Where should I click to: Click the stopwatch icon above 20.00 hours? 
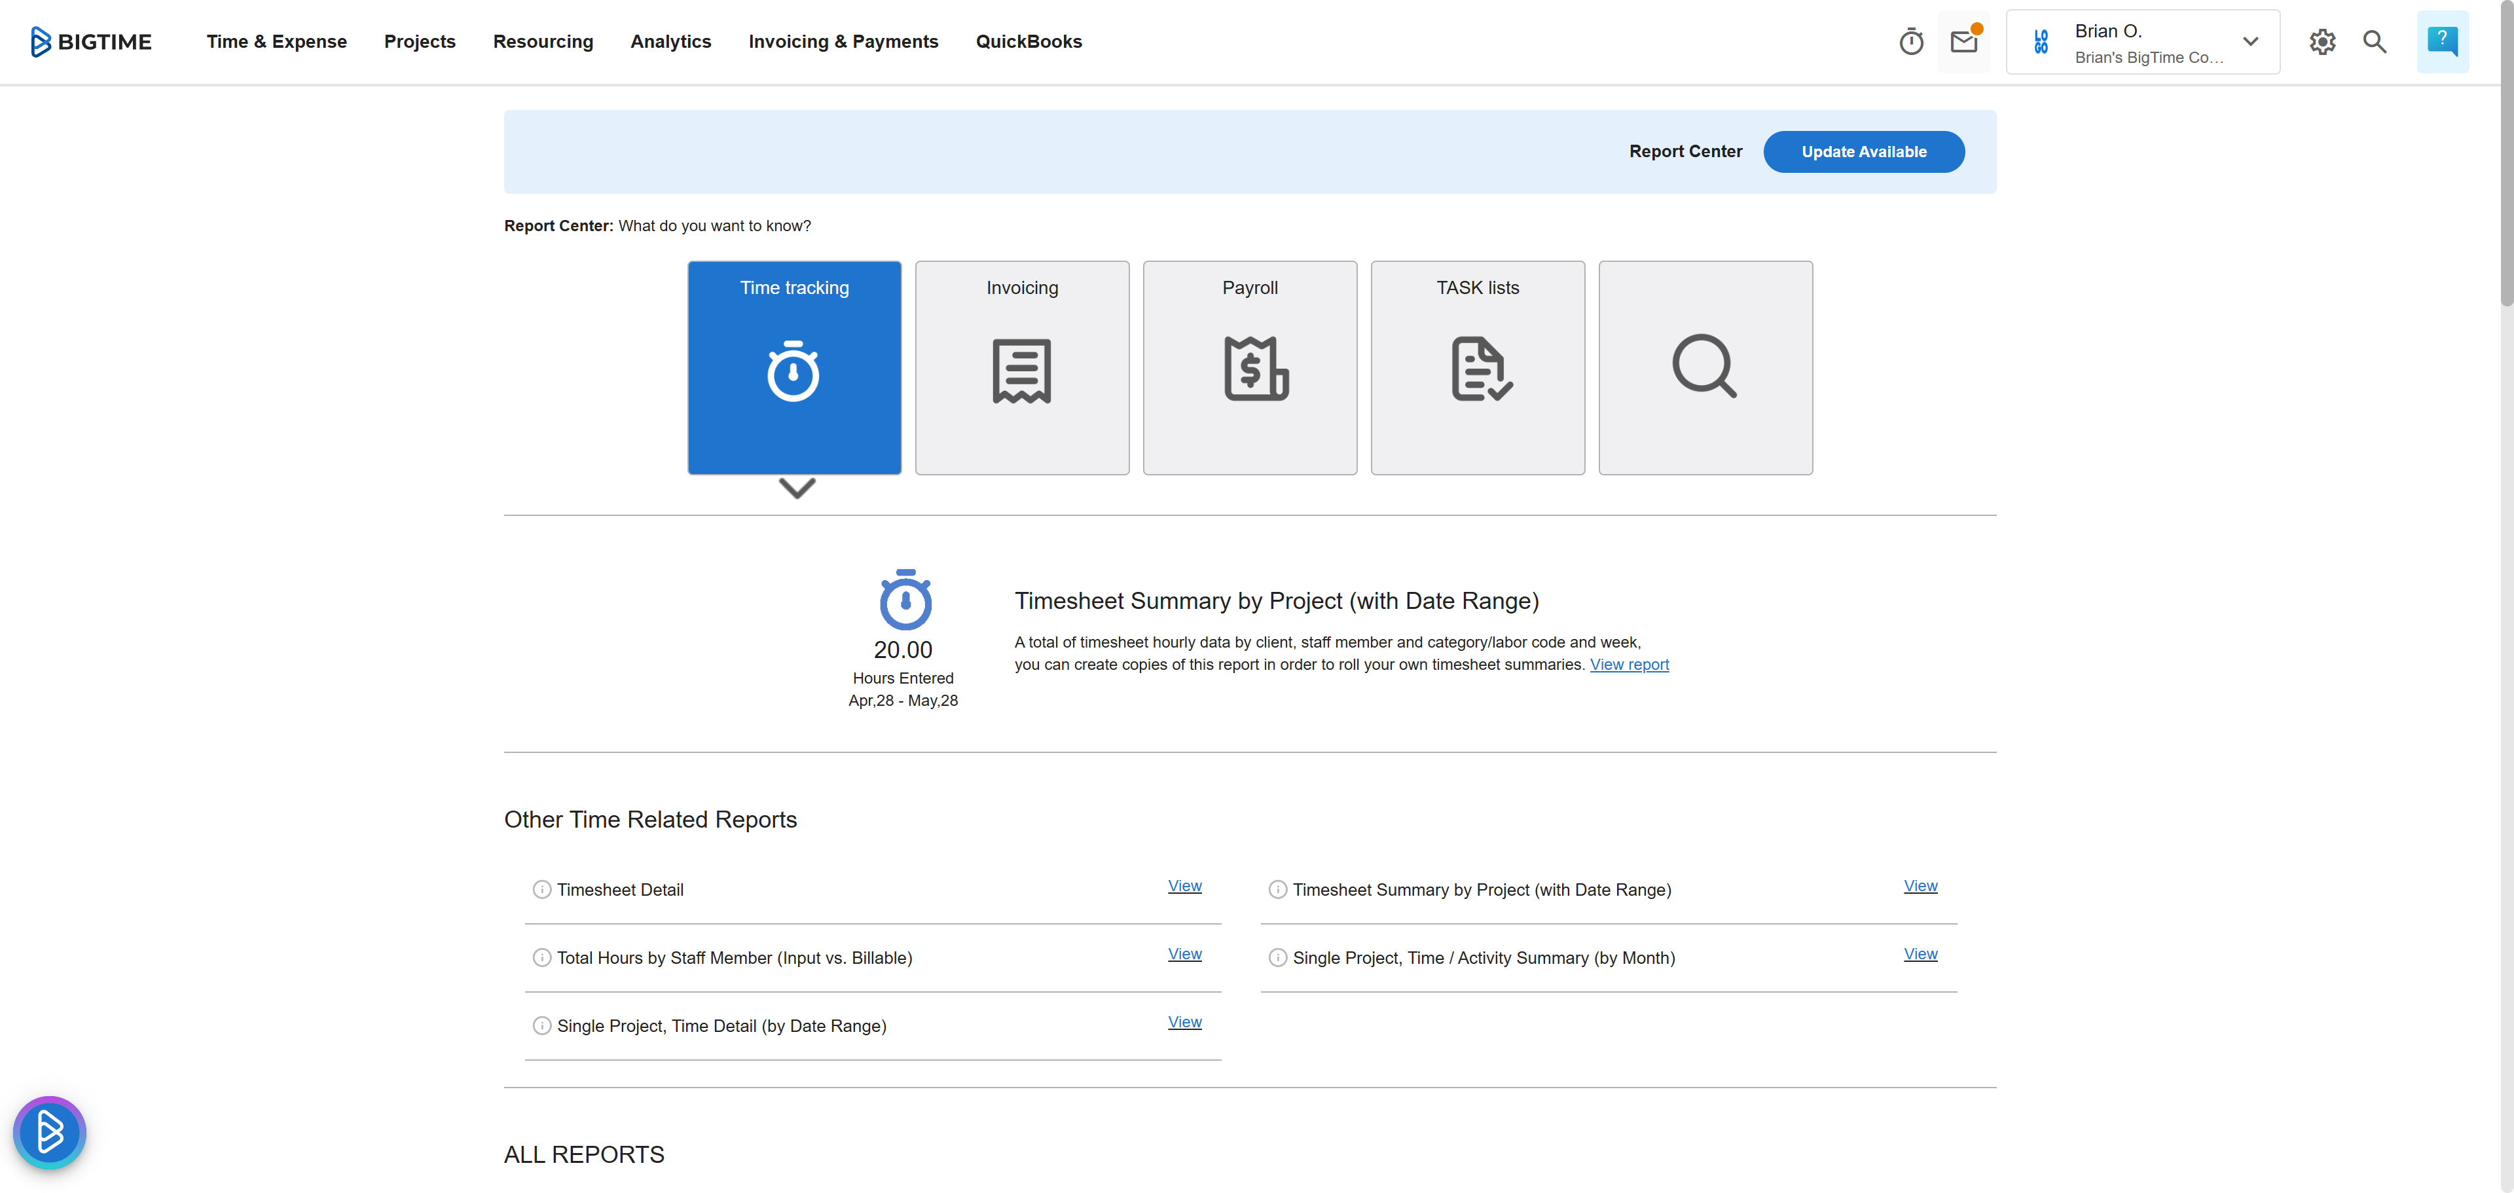905,599
